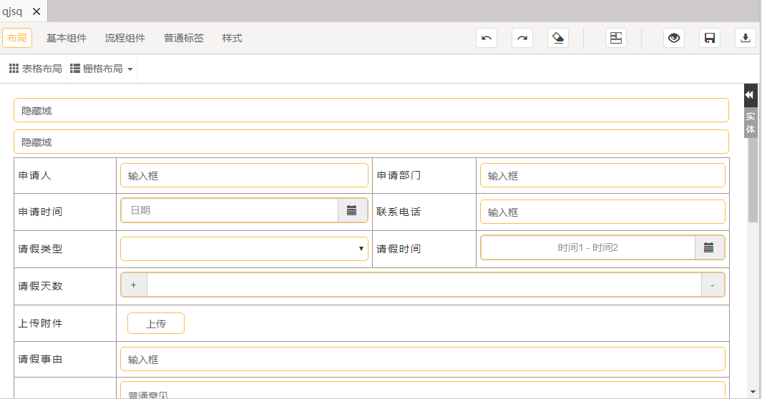Select the 表格布局 button

pos(35,69)
